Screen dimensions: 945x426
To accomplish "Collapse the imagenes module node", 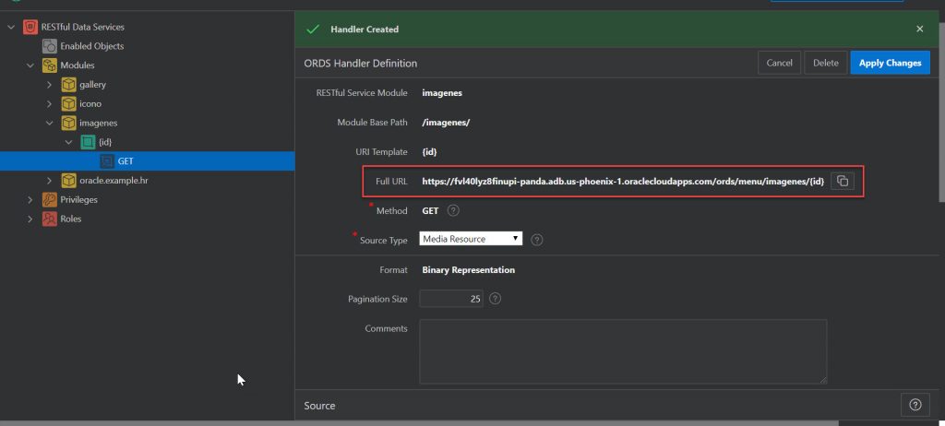I will [50, 123].
